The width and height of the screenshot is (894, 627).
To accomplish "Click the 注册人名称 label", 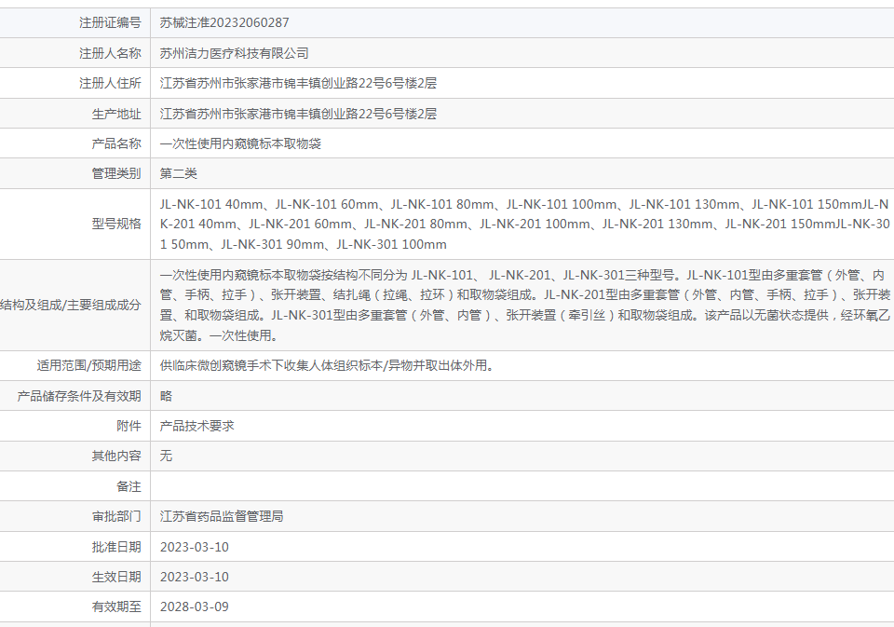I will (x=110, y=54).
